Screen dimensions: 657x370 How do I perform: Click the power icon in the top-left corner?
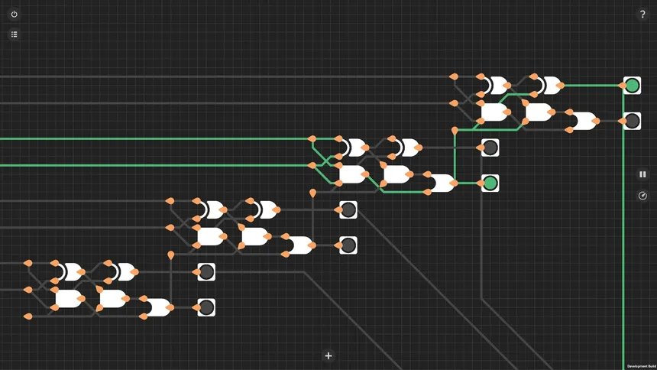pos(15,15)
